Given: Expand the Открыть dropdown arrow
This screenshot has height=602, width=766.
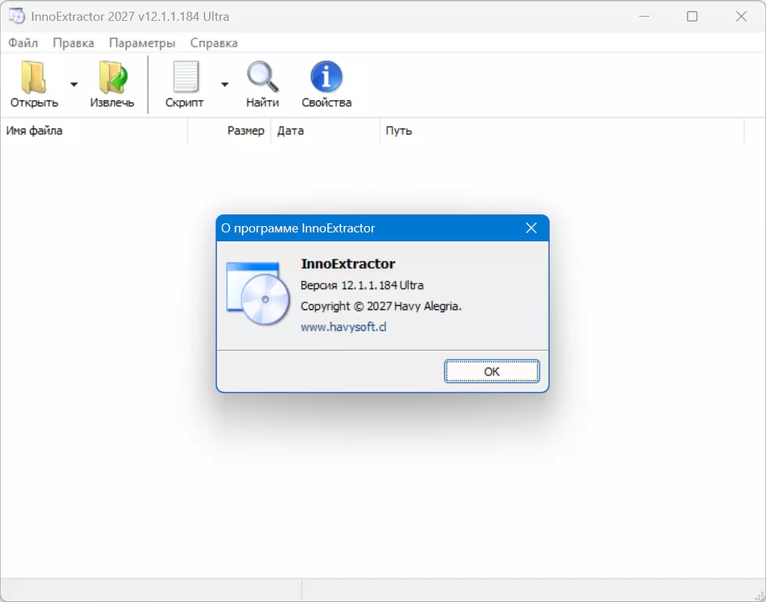Looking at the screenshot, I should coord(73,85).
